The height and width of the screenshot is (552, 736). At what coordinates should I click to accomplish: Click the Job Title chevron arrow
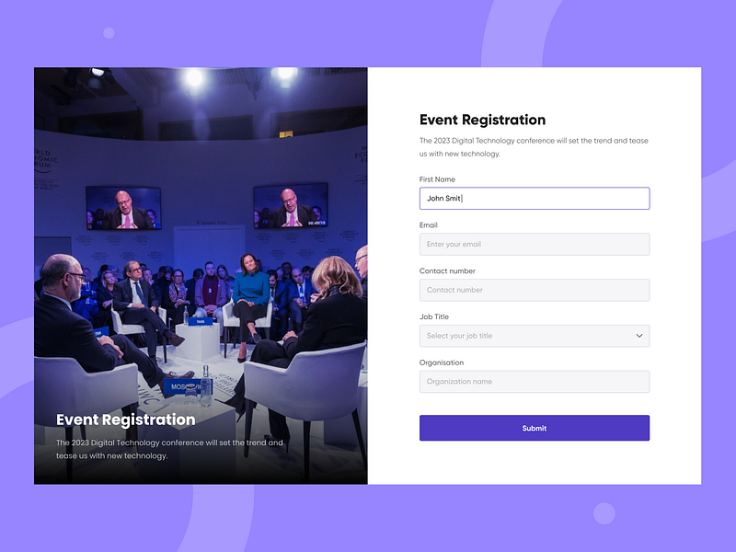point(639,336)
